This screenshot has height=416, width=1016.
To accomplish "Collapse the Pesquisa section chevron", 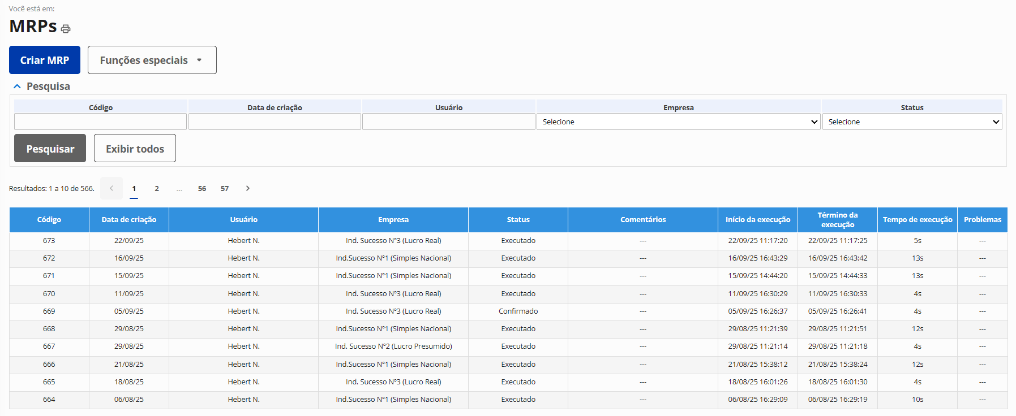I will 17,86.
